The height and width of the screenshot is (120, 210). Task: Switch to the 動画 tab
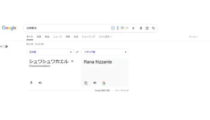(47, 37)
